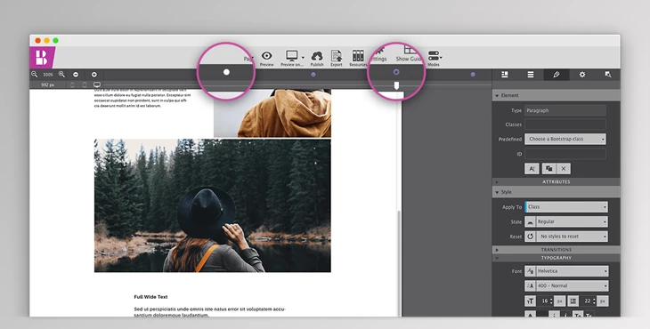Click the State icon beside Regular
Screen dimensions: 650x329
(x=530, y=221)
